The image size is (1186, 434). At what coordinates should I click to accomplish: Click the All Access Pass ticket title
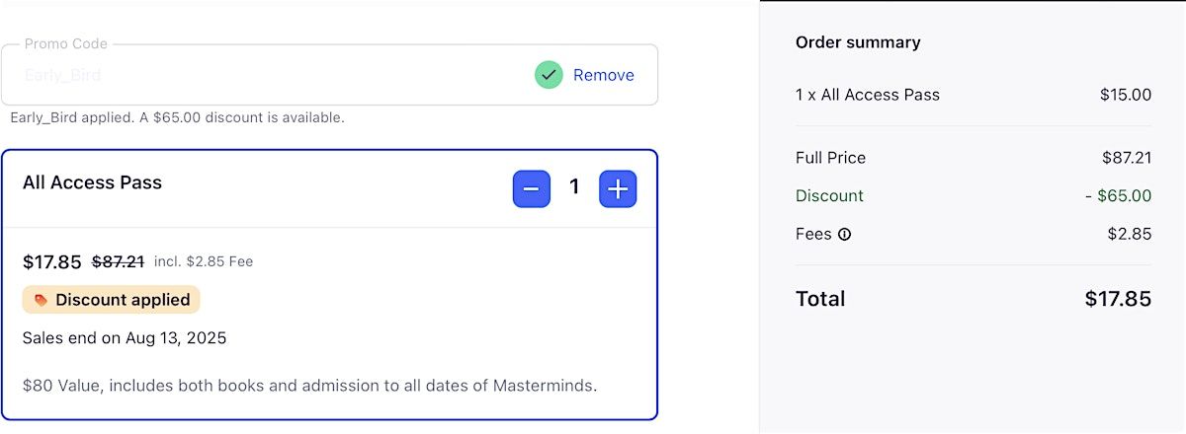pyautogui.click(x=92, y=182)
